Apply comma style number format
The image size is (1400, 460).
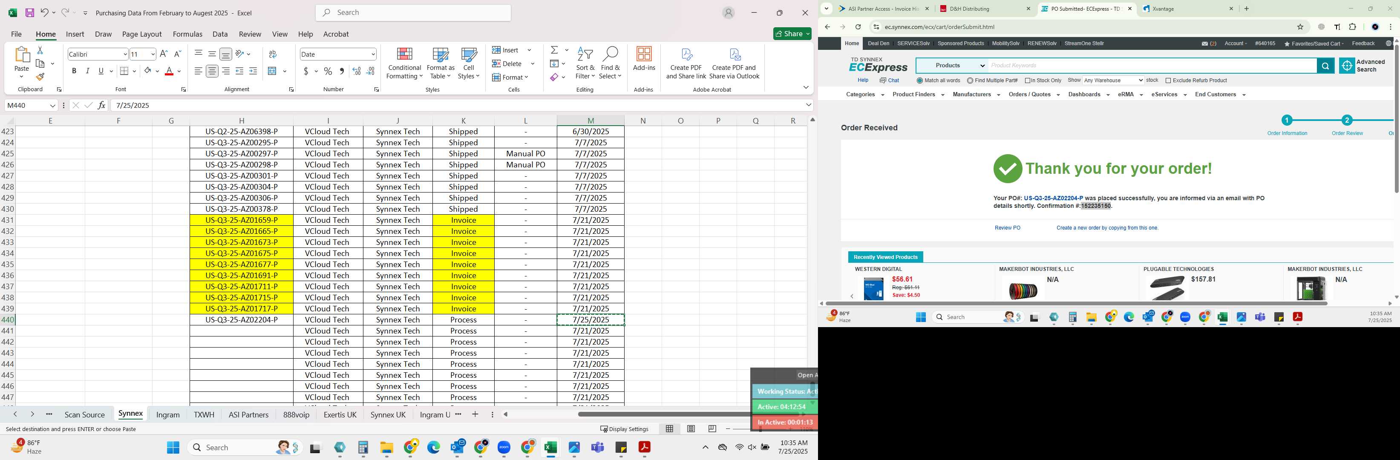click(x=342, y=71)
